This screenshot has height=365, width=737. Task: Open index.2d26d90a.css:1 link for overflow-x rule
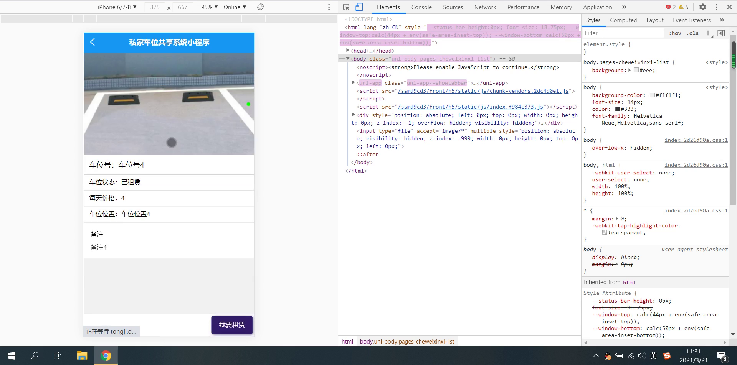click(x=696, y=140)
